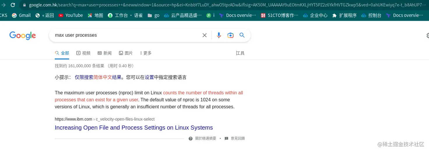The height and width of the screenshot is (152, 429).
Task: Click the 關於精選摘要 help icon
Action: (x=191, y=139)
